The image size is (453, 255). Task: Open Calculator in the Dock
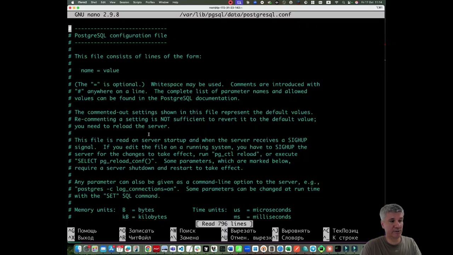pos(271,249)
